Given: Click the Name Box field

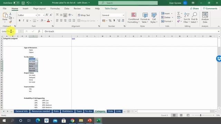Looking at the screenshot, I should (x=9, y=31).
